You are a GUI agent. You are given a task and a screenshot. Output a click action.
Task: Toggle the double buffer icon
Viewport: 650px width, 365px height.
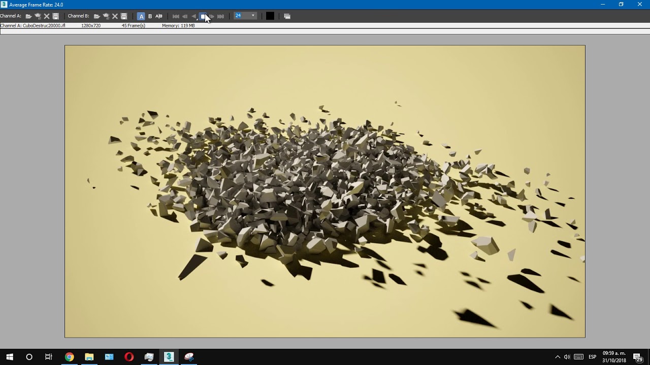[287, 16]
